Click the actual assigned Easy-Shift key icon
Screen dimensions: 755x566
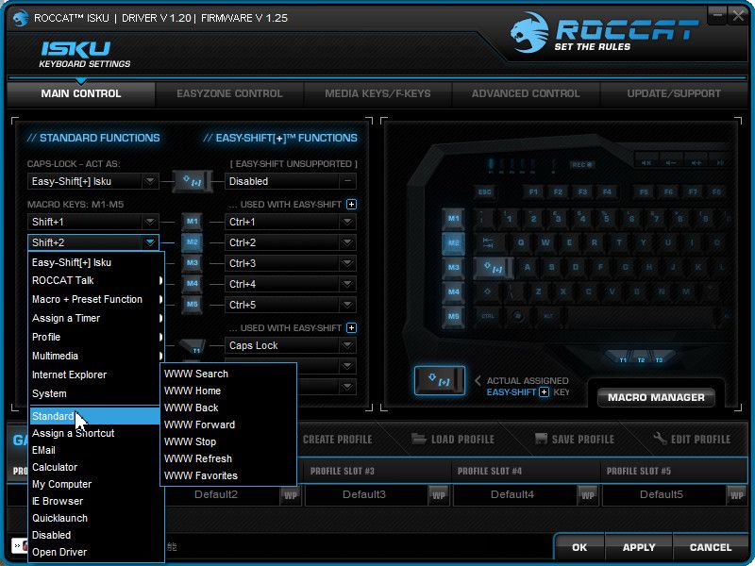(440, 381)
